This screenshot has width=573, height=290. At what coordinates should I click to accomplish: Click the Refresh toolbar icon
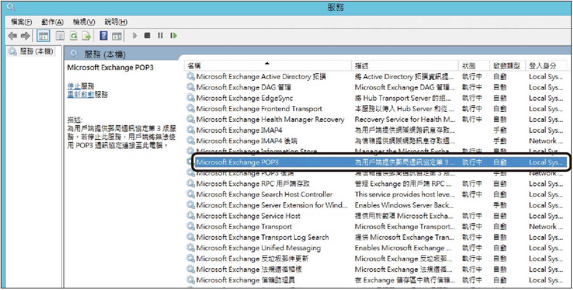74,36
